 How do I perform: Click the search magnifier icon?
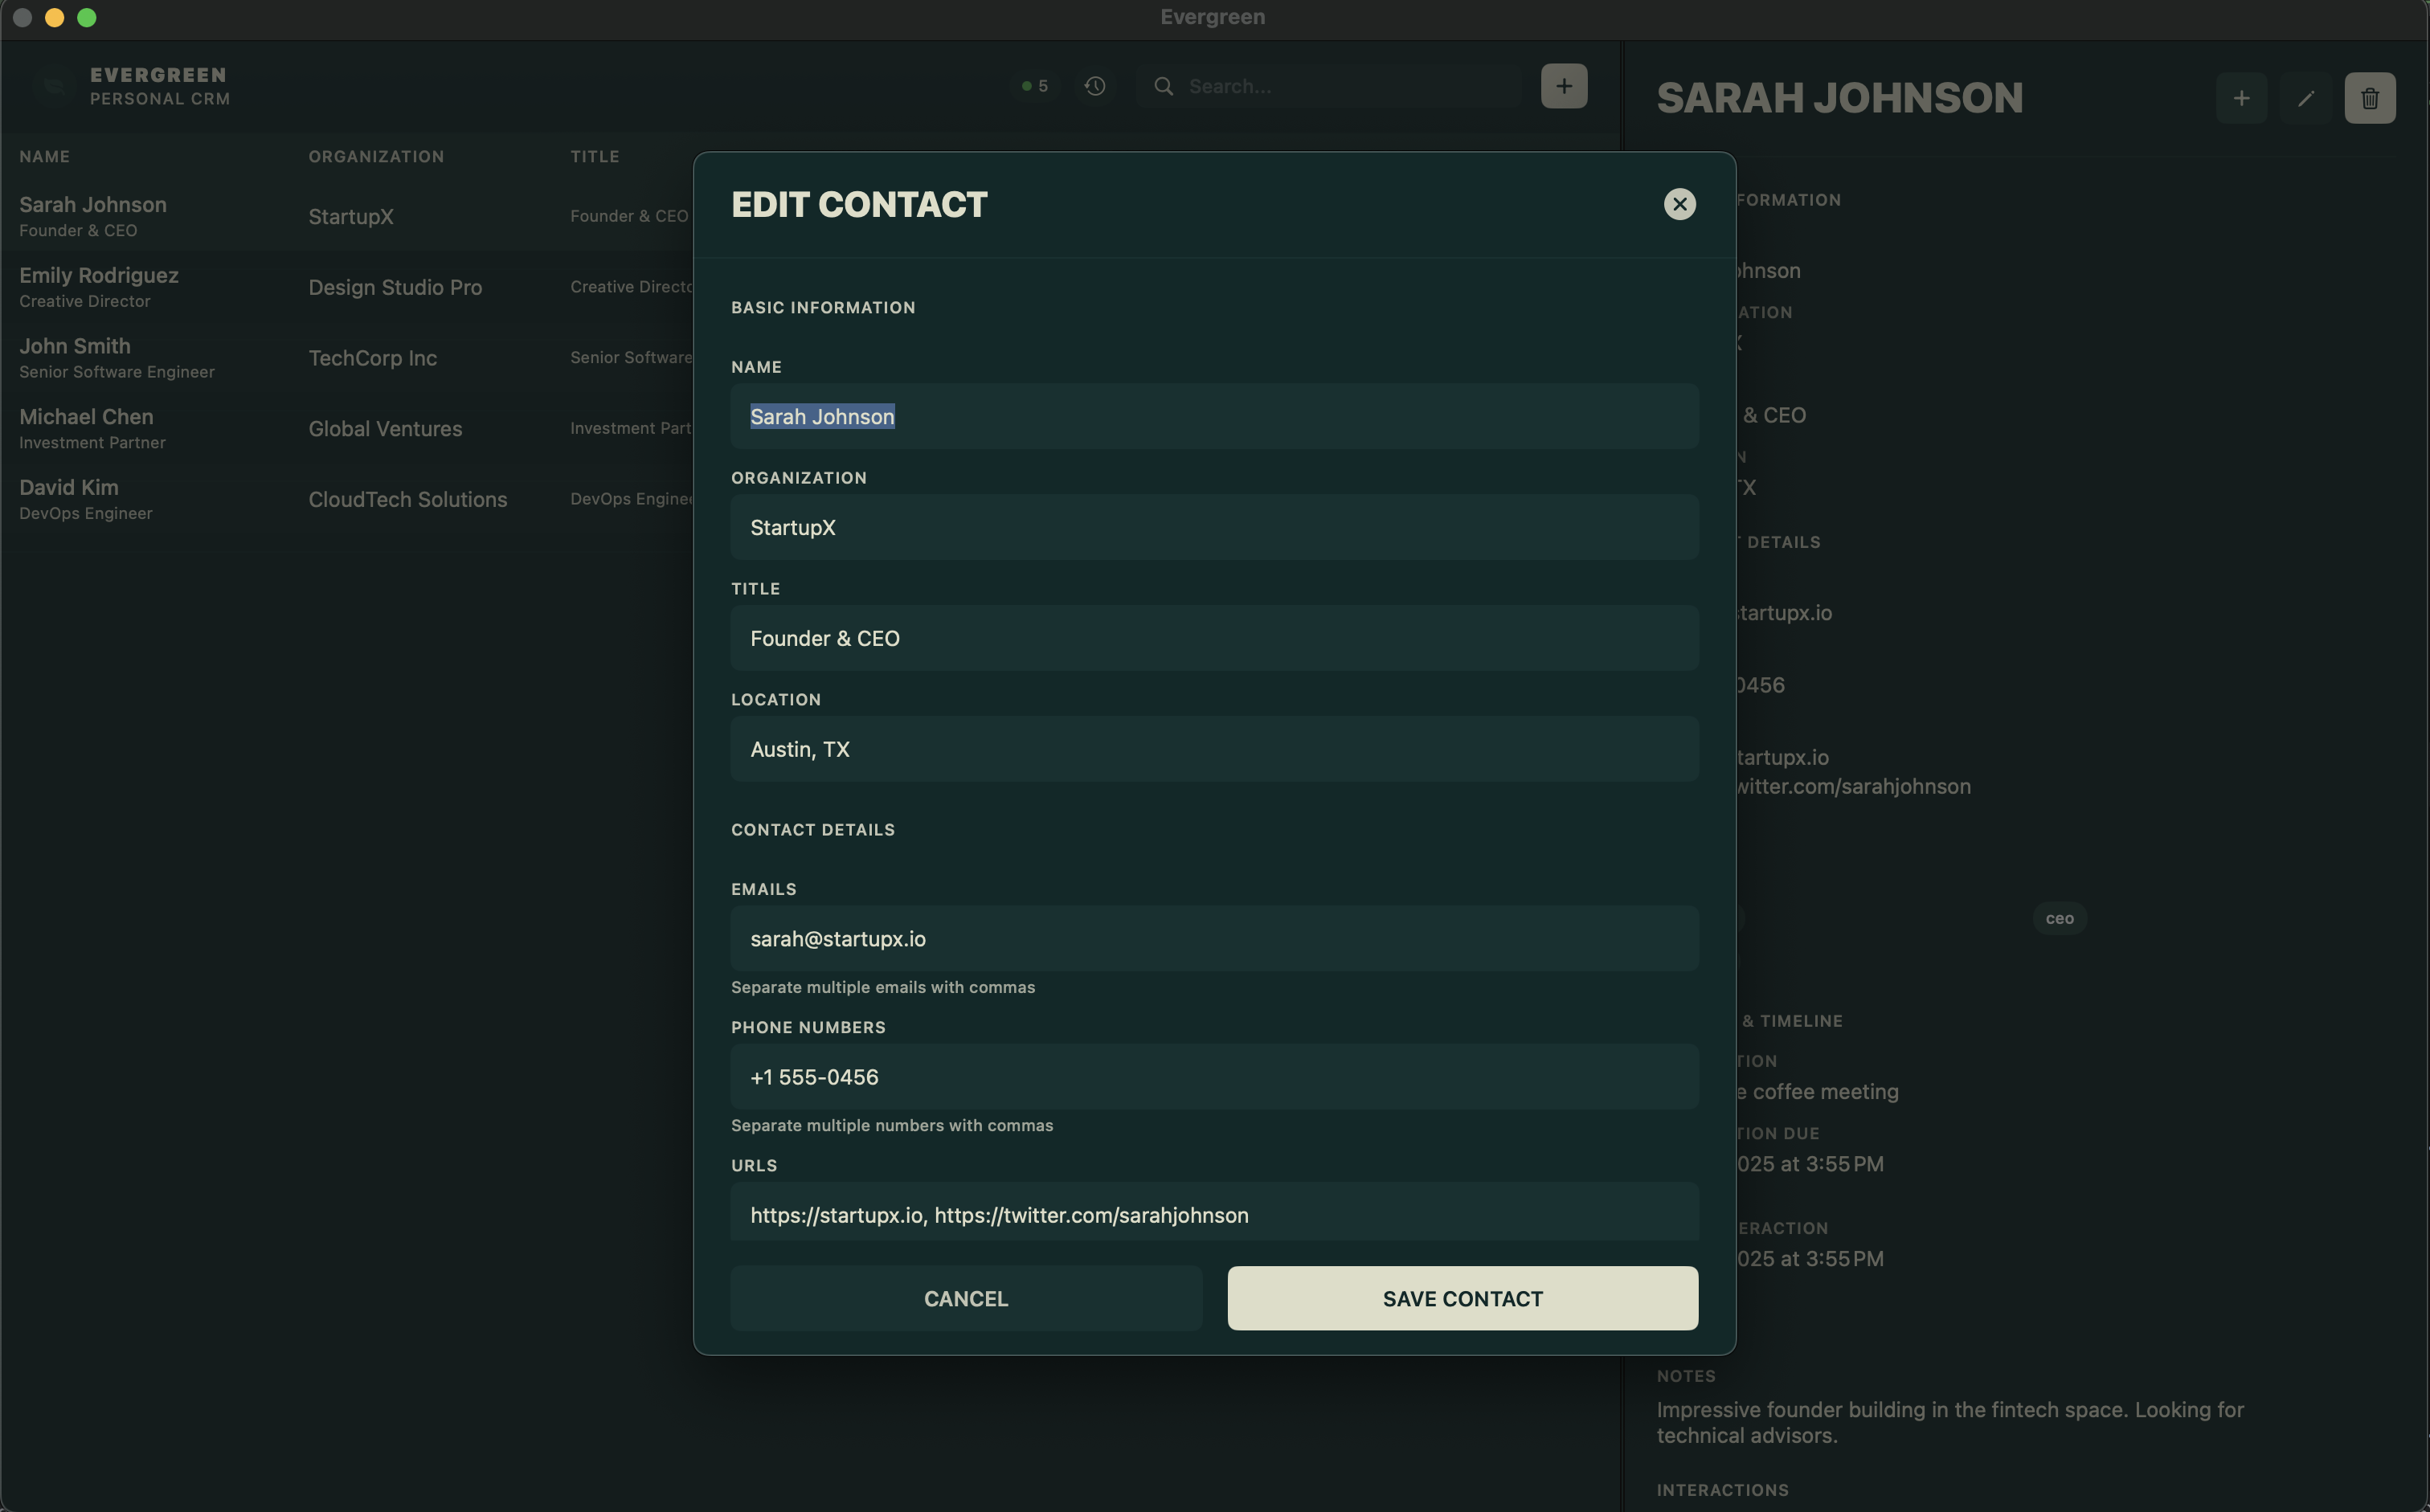1163,86
